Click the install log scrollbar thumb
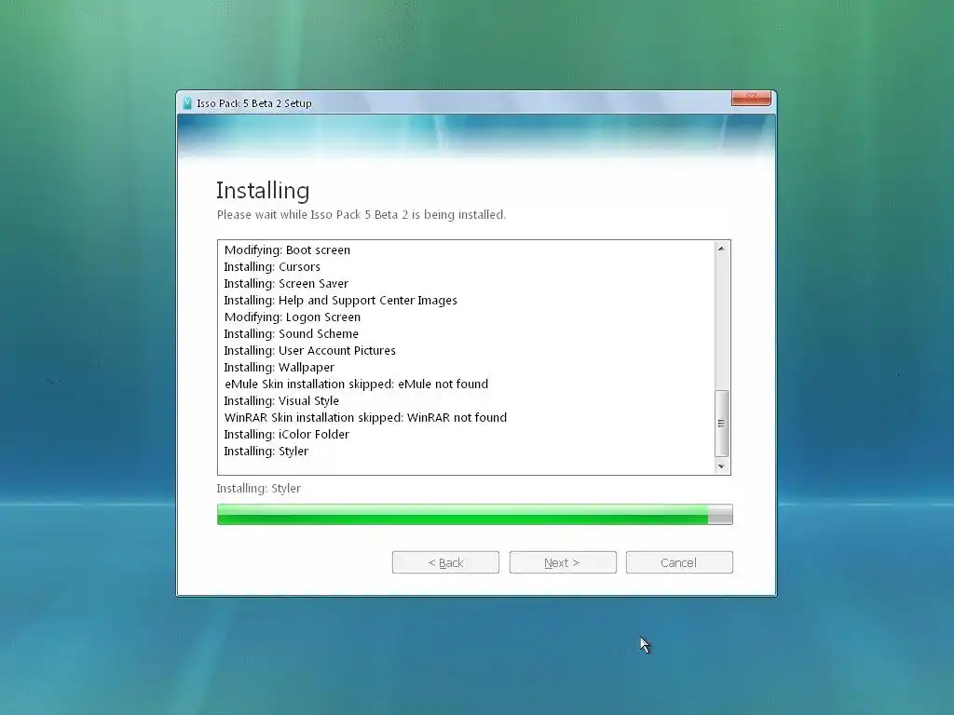Image resolution: width=954 pixels, height=715 pixels. coord(721,424)
